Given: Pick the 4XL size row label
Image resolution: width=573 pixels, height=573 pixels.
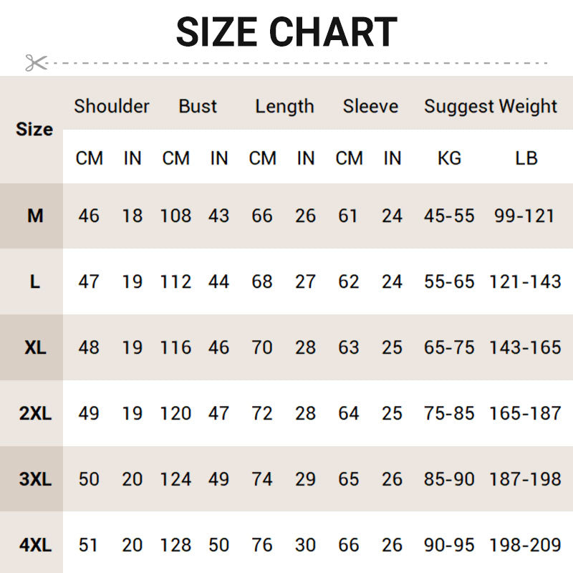Looking at the screenshot, I should coord(35,545).
